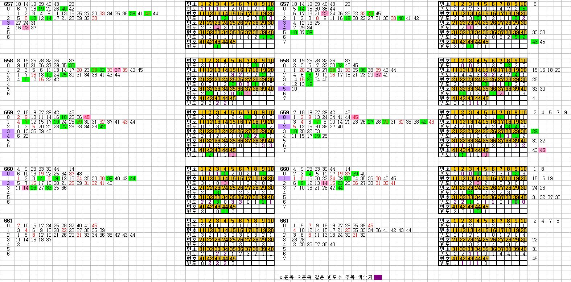Click pink frequency 4 under number 23 in first 657 table

click(x=217, y=28)
